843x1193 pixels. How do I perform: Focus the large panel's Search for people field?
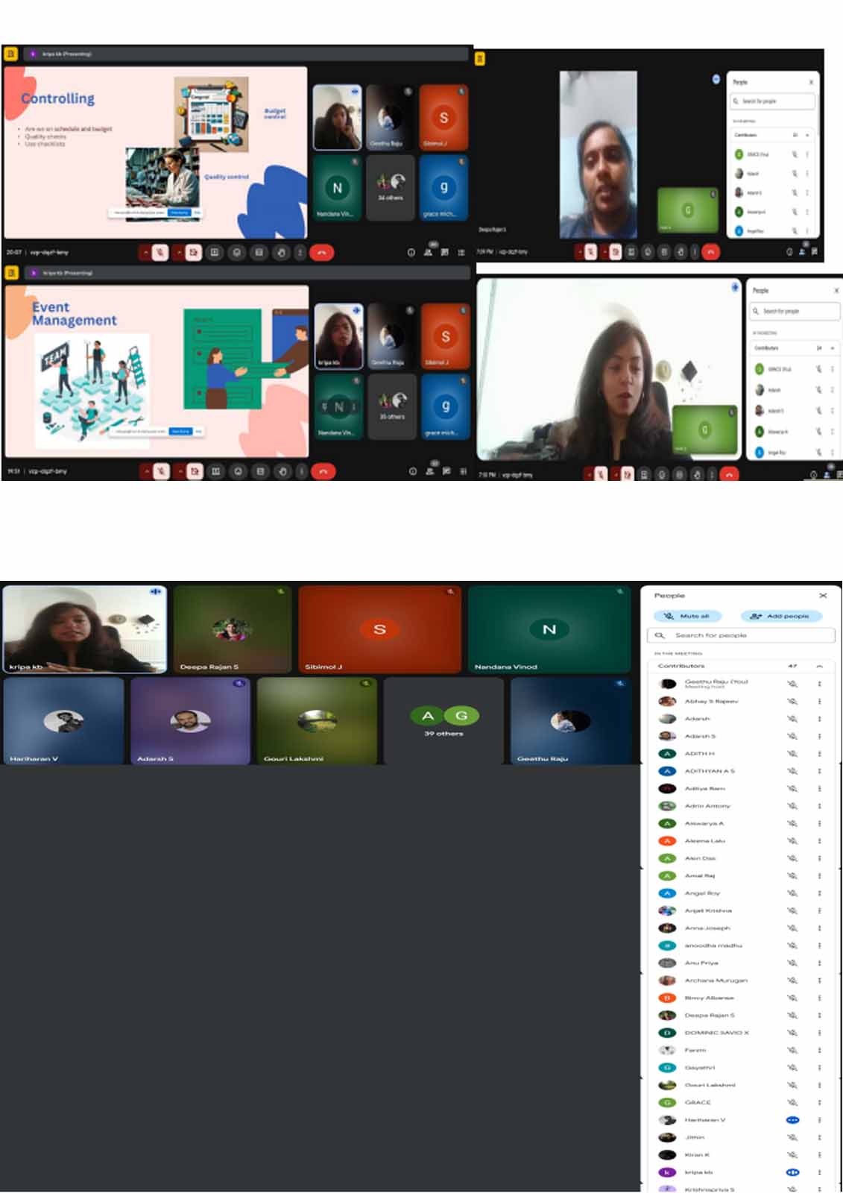pos(741,635)
